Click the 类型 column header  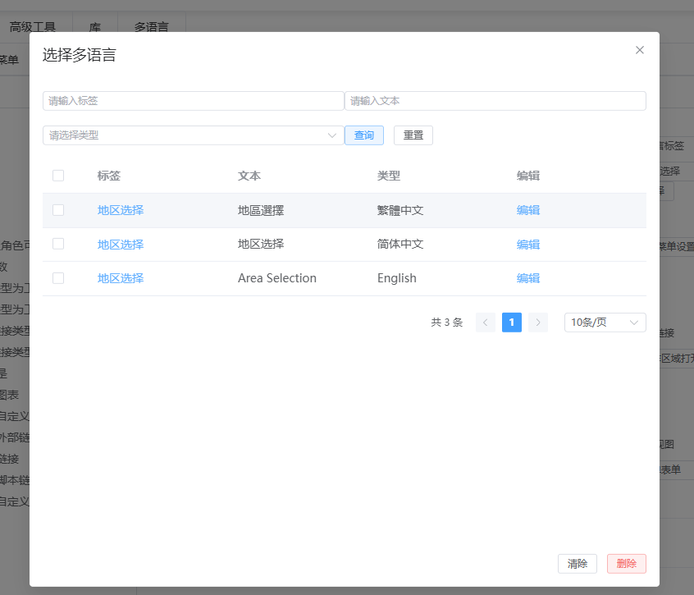389,176
